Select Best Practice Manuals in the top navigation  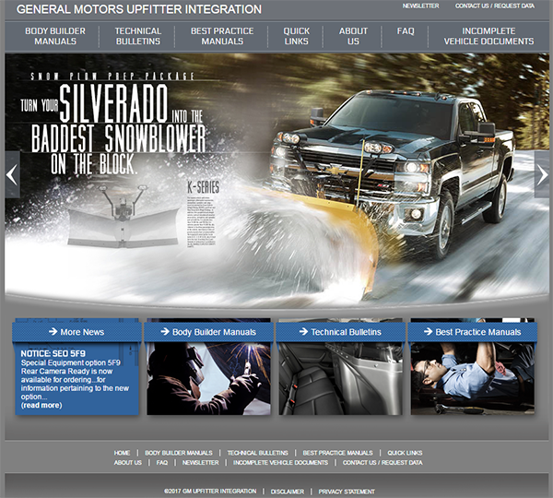pos(222,36)
